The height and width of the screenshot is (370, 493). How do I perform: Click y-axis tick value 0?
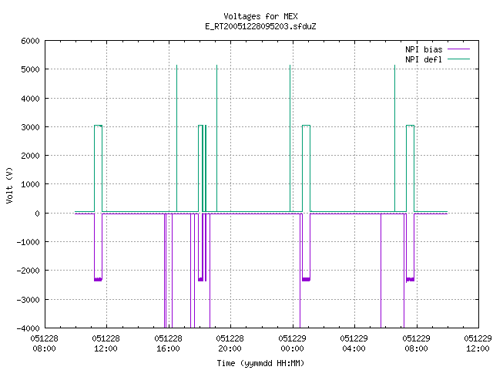coord(38,214)
